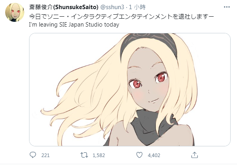The image size is (237, 165).
Task: Click the reply speech bubble icon
Action: point(33,155)
